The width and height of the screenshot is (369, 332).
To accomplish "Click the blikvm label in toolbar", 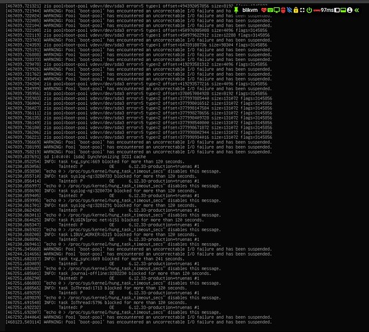I will pyautogui.click(x=250, y=10).
